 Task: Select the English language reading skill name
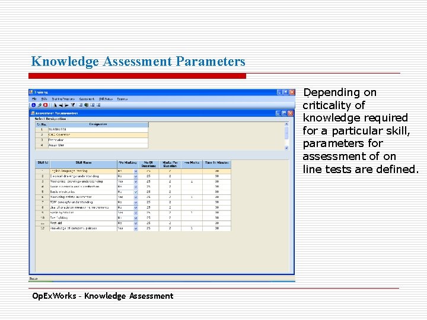click(84, 171)
